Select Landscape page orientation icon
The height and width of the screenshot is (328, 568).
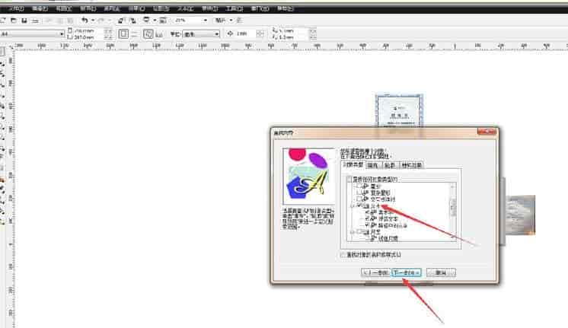pos(134,34)
